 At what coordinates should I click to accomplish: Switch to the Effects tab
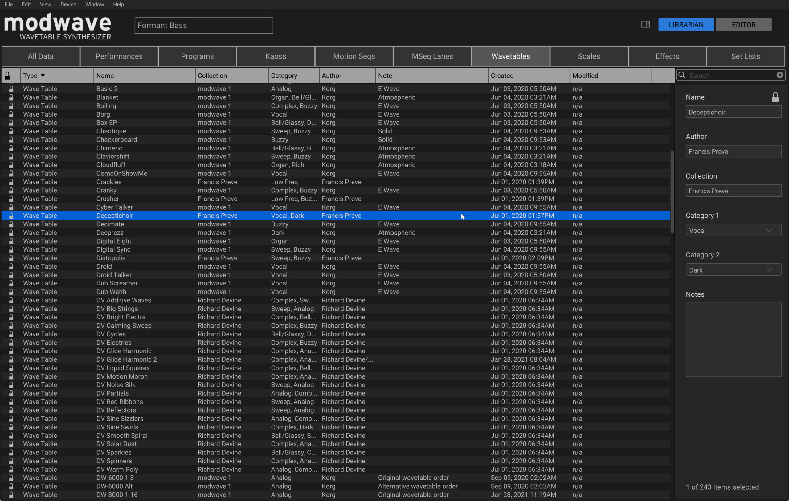click(x=667, y=56)
